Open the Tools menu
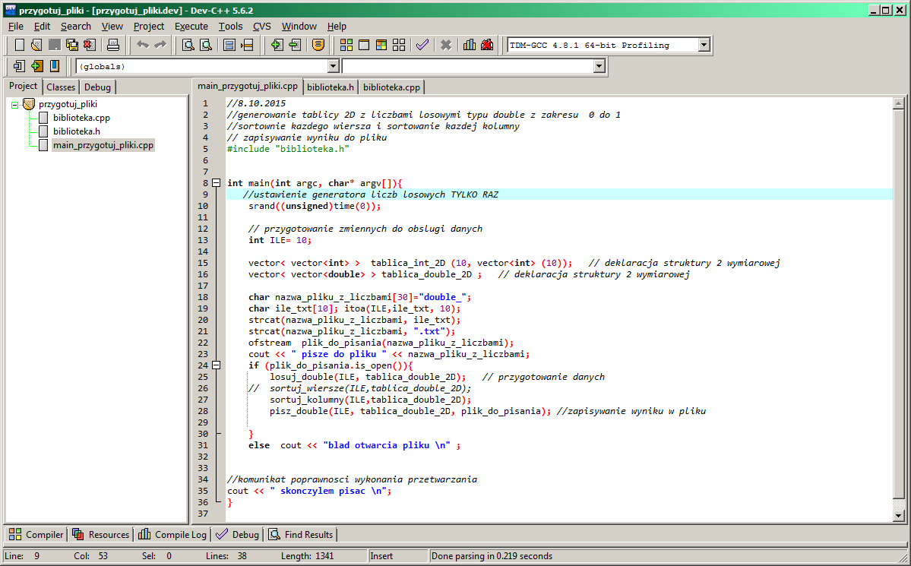 [x=231, y=26]
